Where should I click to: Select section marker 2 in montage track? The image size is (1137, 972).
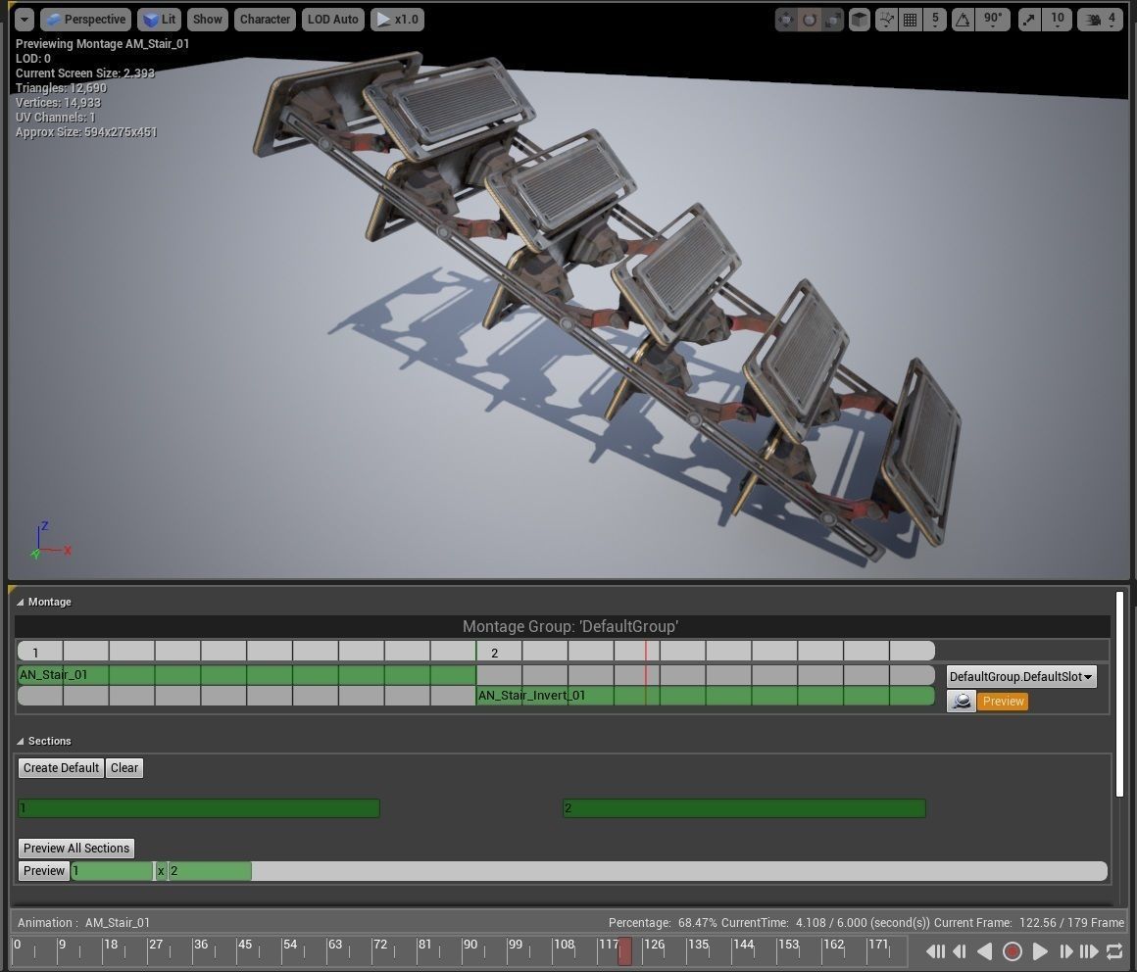(495, 653)
